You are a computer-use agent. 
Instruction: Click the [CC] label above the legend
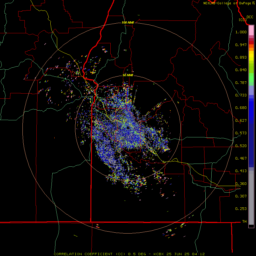click(243, 20)
